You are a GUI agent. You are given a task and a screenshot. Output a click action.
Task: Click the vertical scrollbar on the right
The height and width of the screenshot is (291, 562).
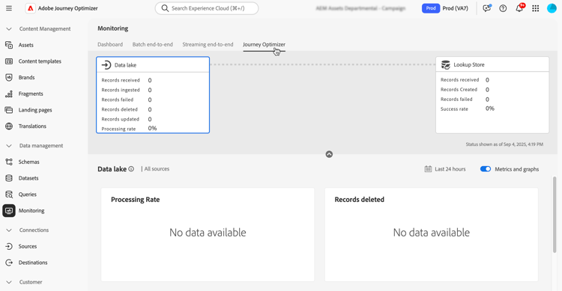coord(555,215)
